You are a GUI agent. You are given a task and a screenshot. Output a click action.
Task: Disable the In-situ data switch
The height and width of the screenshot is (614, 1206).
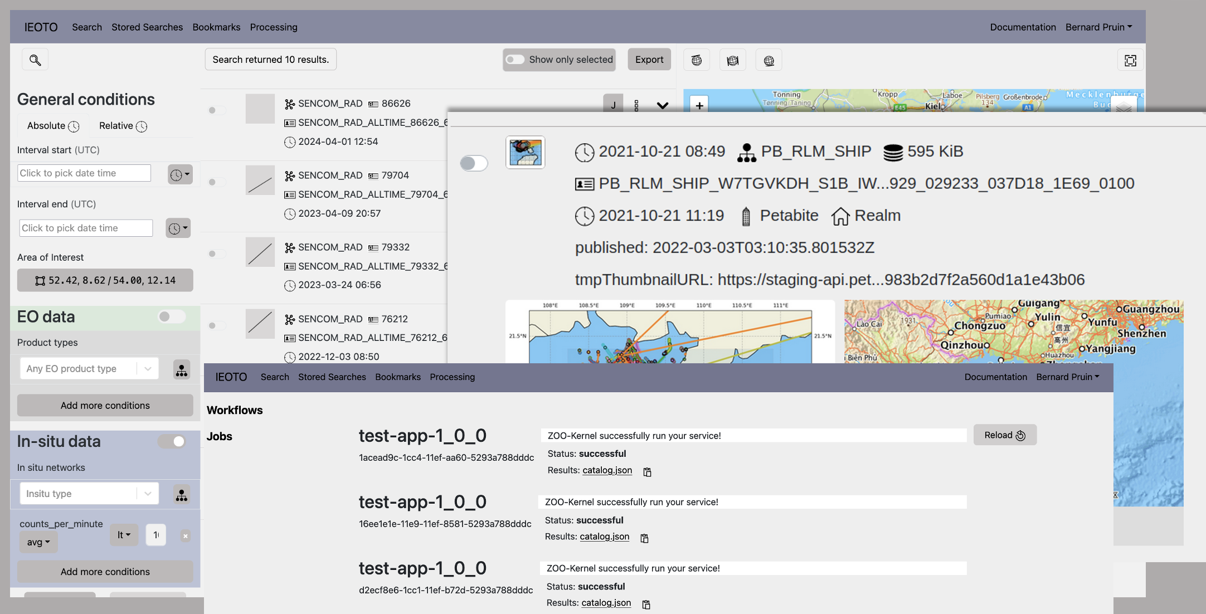171,441
